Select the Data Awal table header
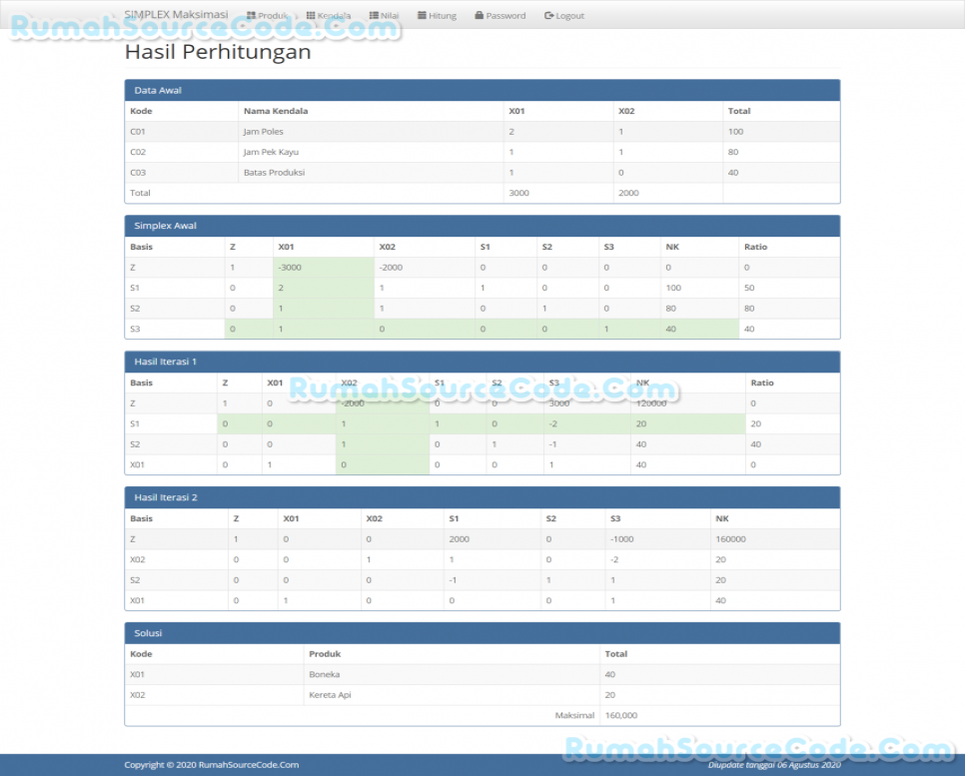 155,90
